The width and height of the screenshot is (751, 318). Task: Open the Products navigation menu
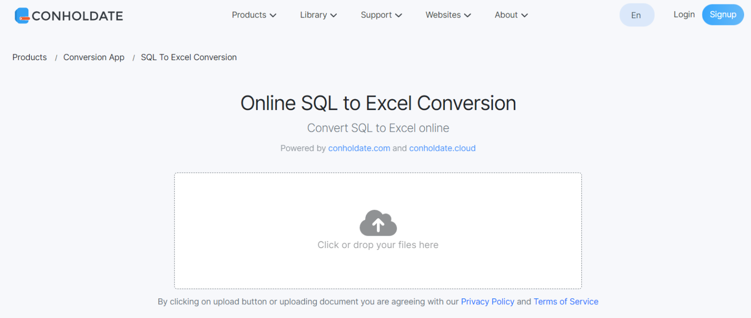click(x=249, y=15)
